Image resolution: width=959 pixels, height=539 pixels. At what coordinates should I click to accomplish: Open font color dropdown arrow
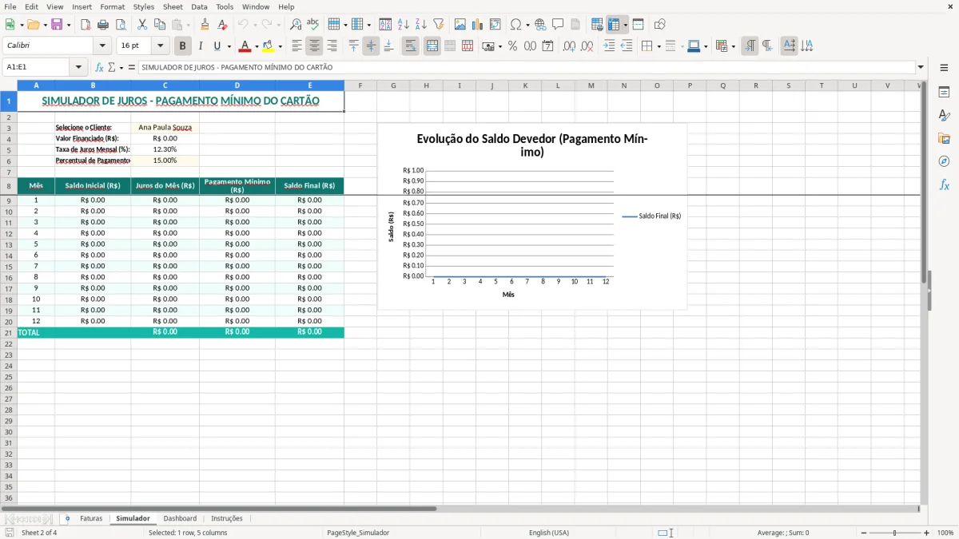[x=257, y=46]
